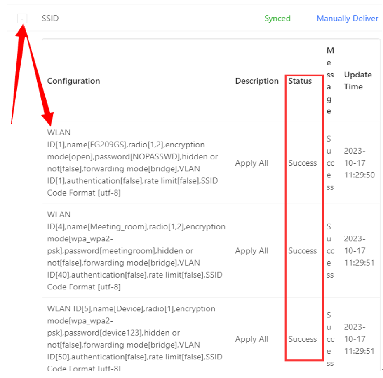Select the SSID section title
This screenshot has width=383, height=378.
(x=50, y=19)
